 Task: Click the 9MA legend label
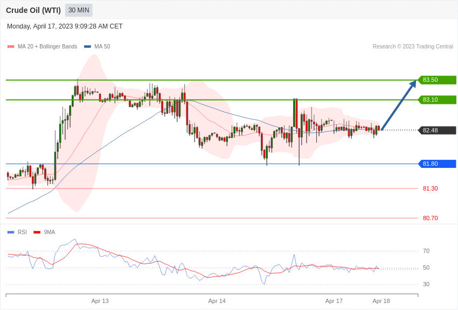coord(50,232)
